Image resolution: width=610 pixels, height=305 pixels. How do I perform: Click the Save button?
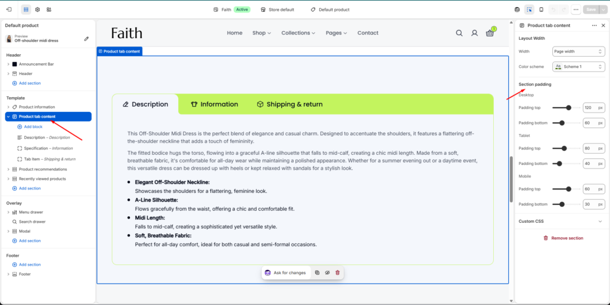(591, 10)
